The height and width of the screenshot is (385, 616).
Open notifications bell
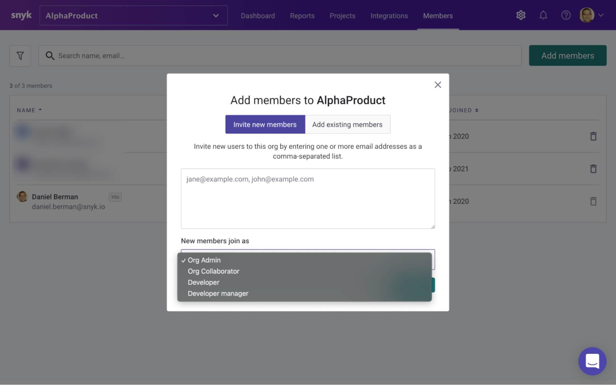click(543, 15)
